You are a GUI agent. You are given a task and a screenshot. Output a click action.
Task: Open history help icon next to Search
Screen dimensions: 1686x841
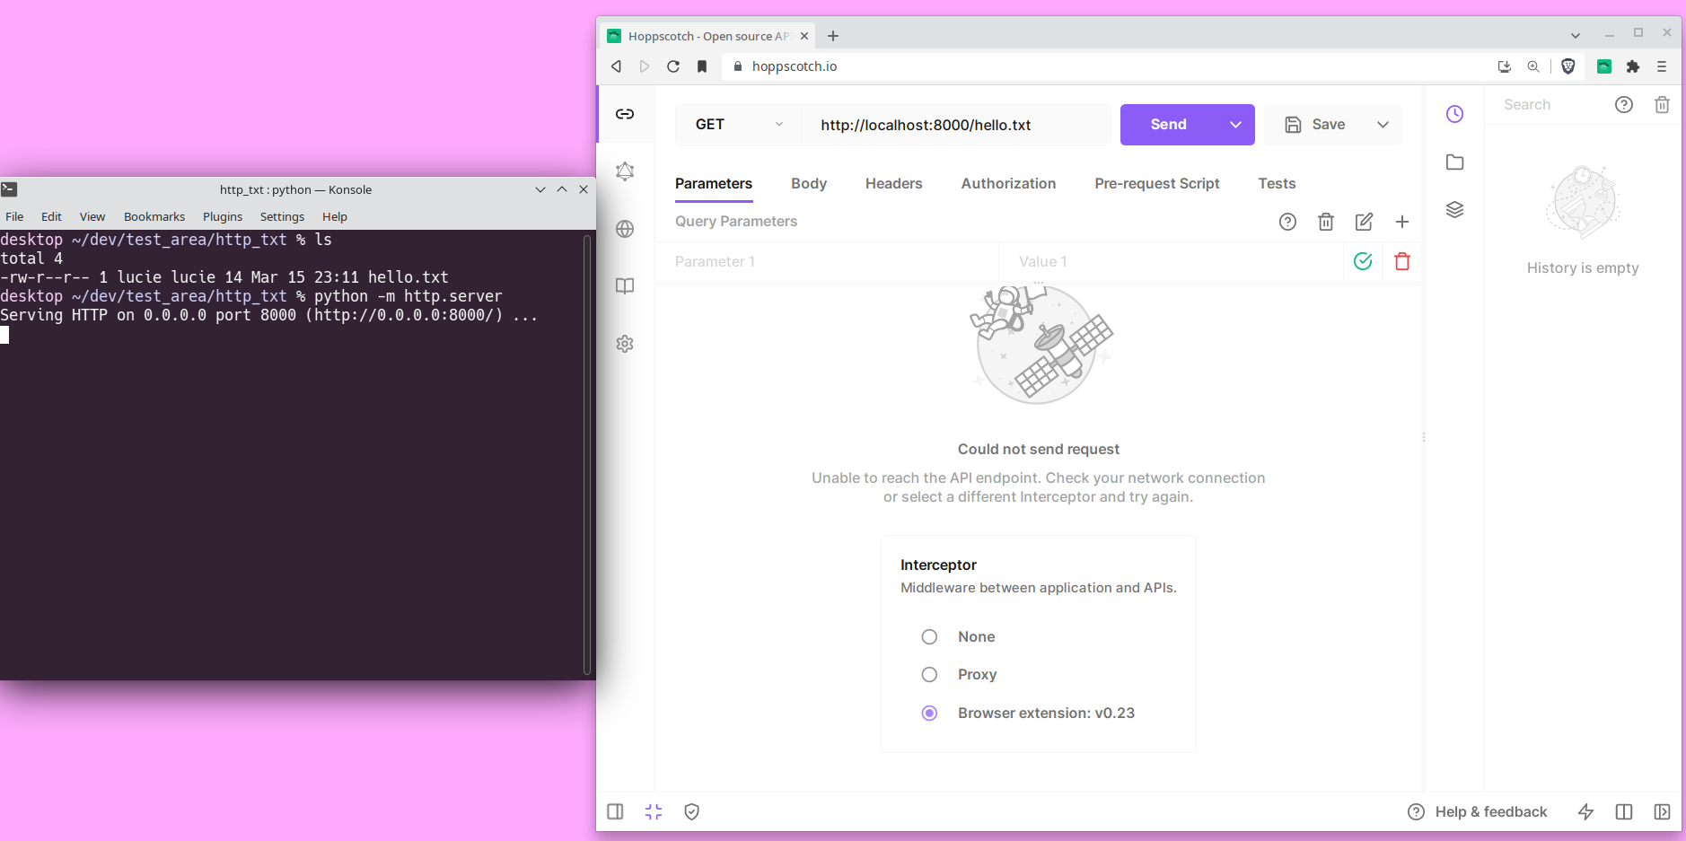[x=1624, y=105]
